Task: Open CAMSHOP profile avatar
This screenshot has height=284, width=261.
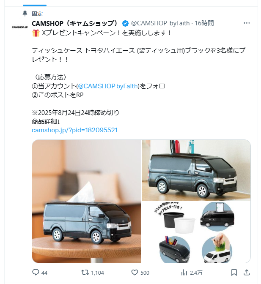Action: (20, 27)
